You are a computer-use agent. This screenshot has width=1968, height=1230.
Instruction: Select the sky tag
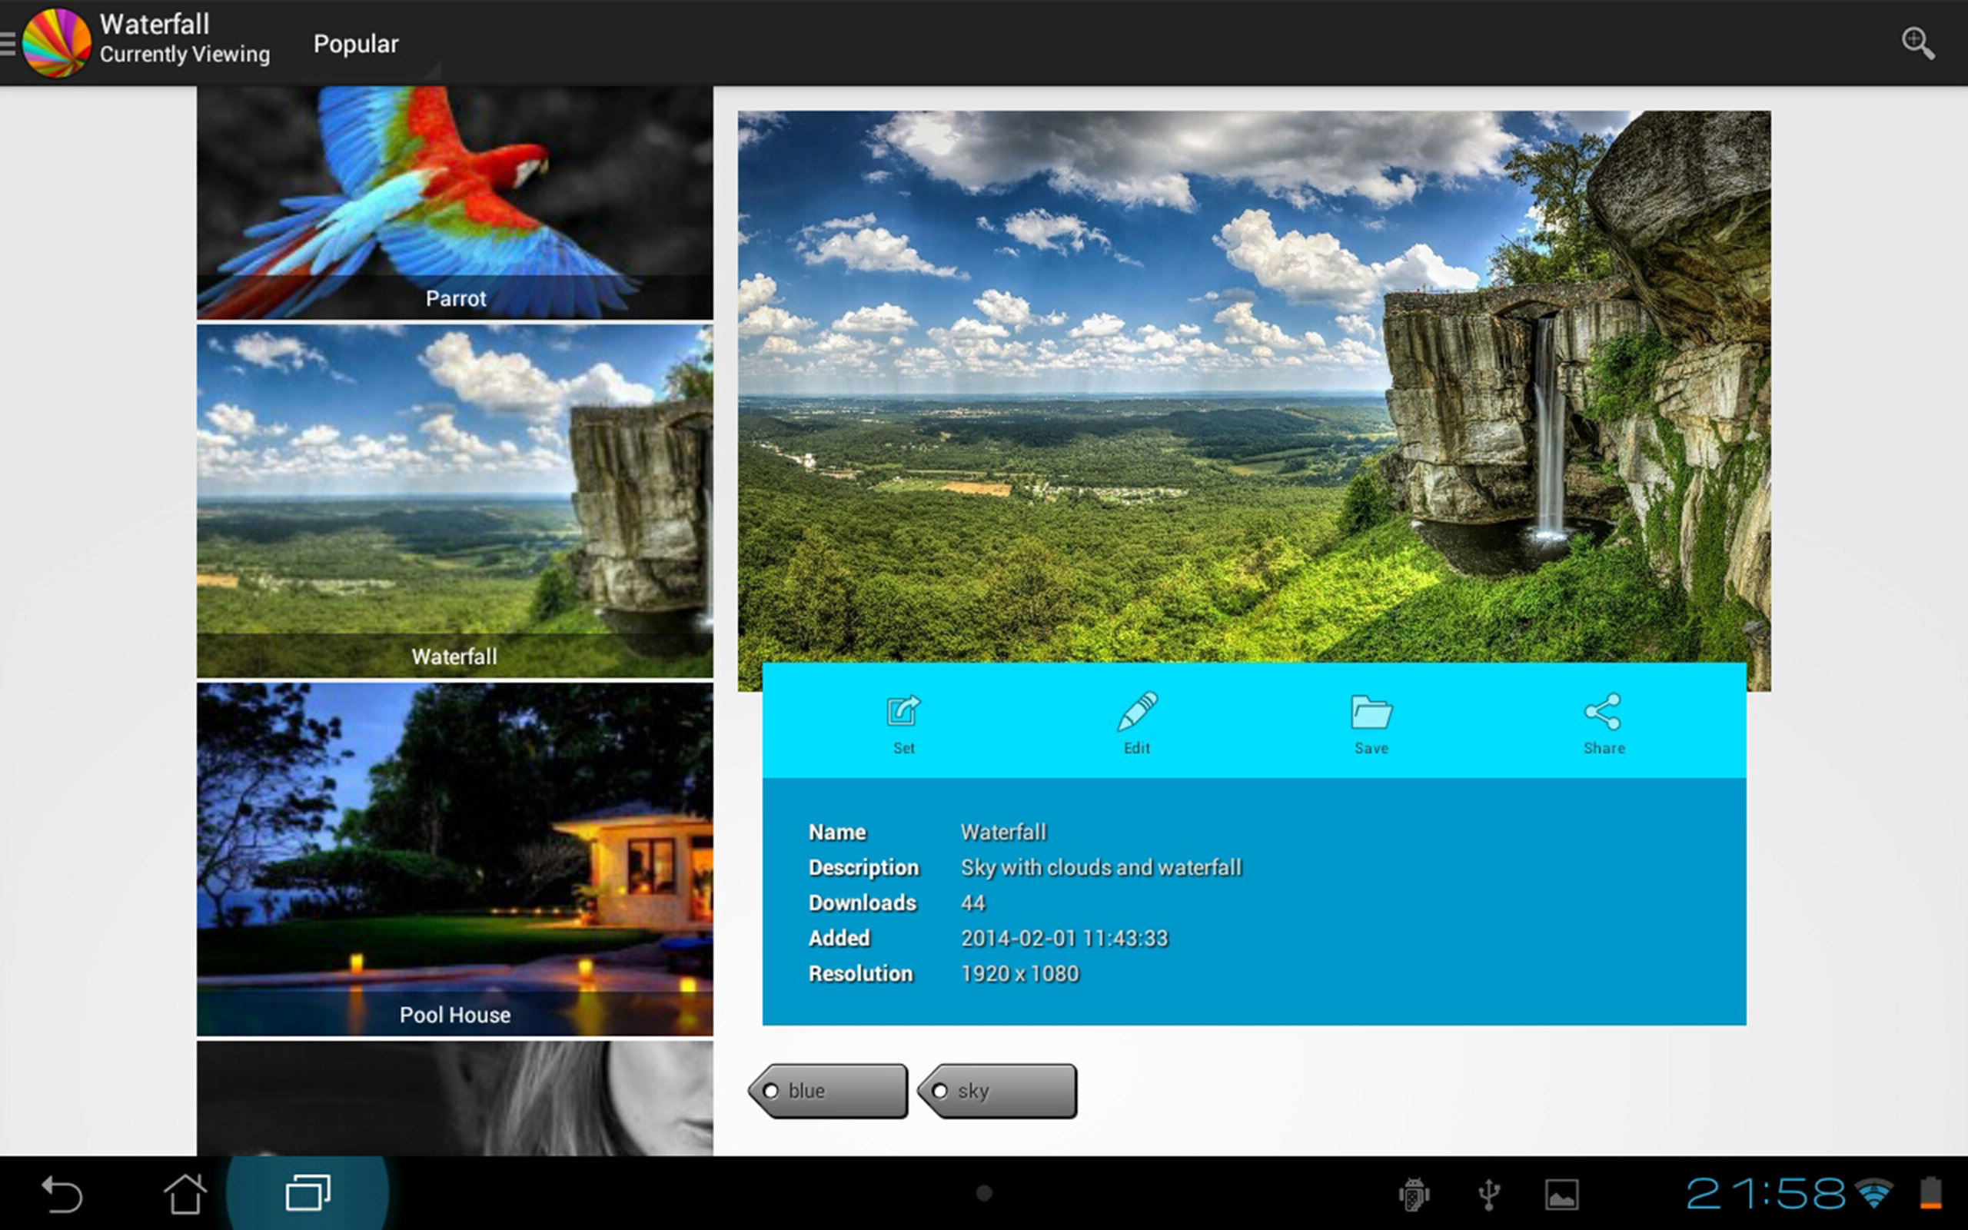tap(998, 1091)
